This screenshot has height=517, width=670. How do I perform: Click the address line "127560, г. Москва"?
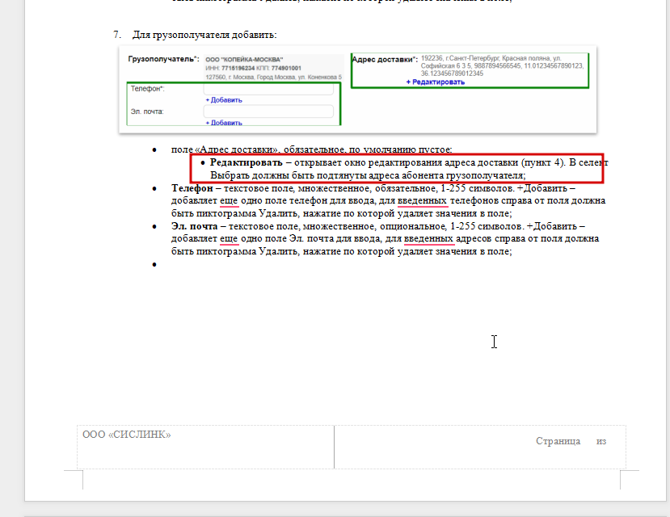pos(273,78)
